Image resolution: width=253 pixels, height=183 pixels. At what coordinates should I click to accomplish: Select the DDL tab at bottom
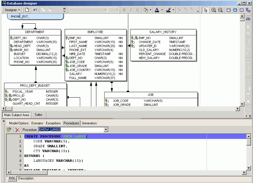click(x=12, y=178)
